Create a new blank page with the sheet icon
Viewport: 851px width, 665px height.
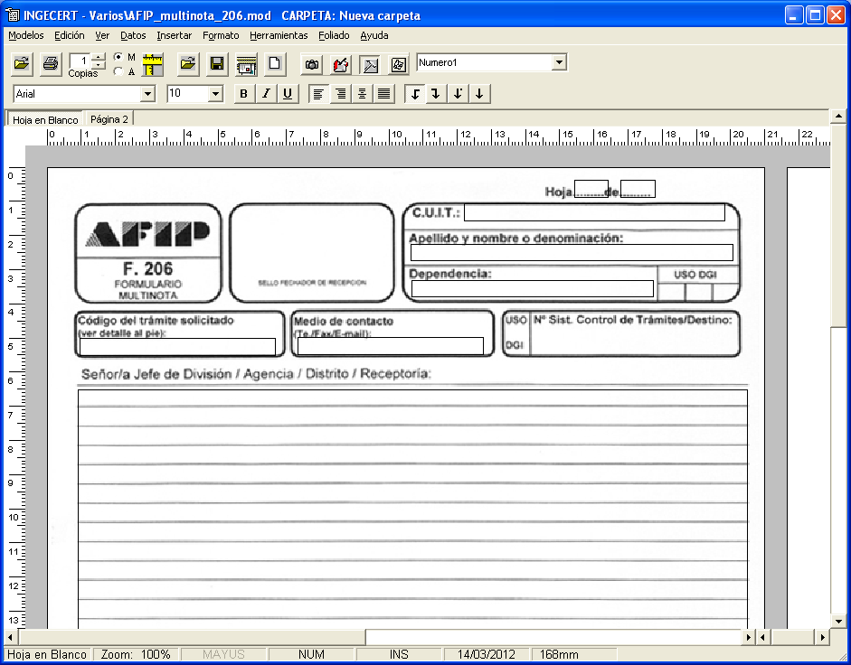[275, 64]
